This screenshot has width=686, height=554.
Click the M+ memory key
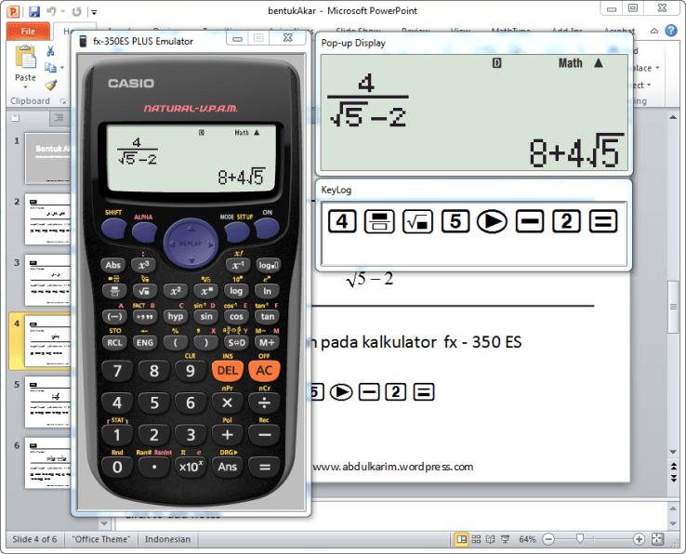point(267,343)
